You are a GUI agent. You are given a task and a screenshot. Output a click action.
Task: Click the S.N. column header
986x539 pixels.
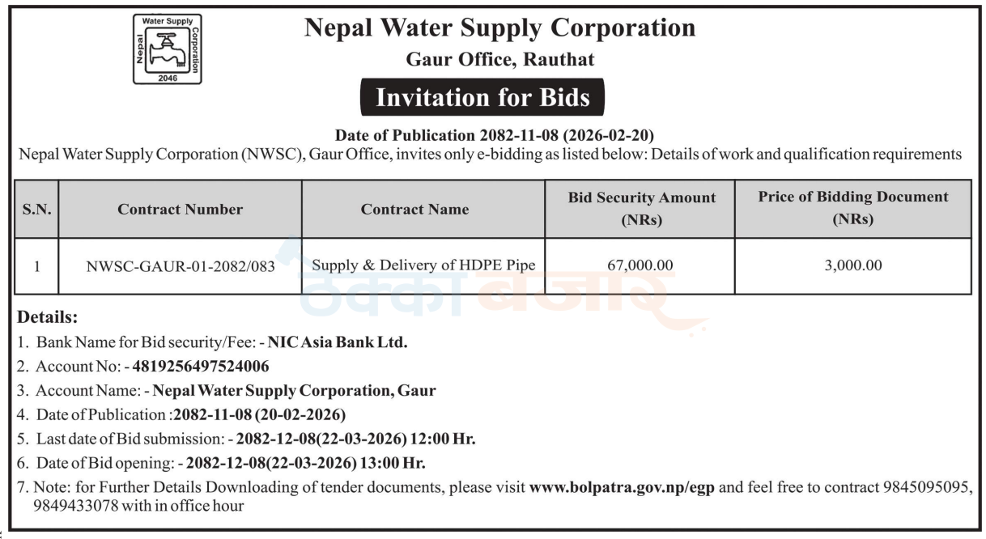(x=36, y=210)
